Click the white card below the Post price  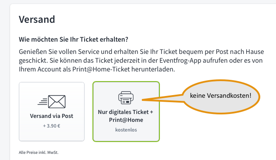(52, 135)
